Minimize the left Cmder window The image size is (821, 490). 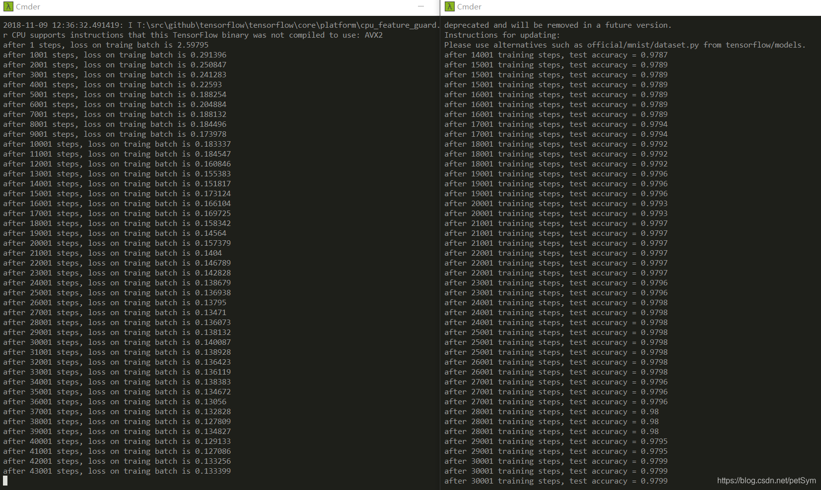pyautogui.click(x=421, y=6)
